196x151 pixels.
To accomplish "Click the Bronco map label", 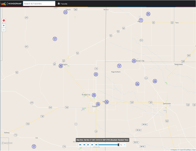I will (x=106, y=9).
